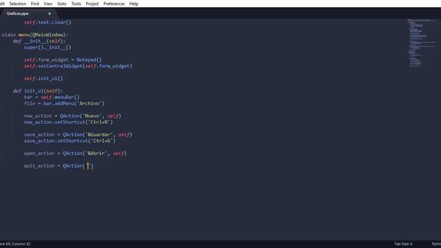The height and width of the screenshot is (248, 441).
Task: Click the "new_action.setShortcut('Ctrl+N')" line
Action: [x=68, y=122]
